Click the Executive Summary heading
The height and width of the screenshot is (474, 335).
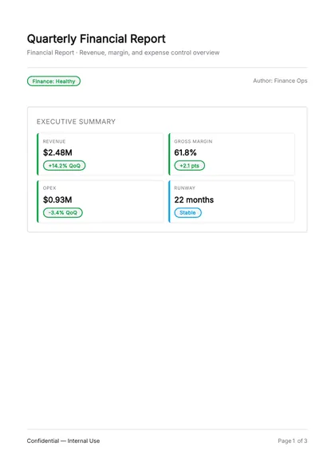(x=76, y=121)
